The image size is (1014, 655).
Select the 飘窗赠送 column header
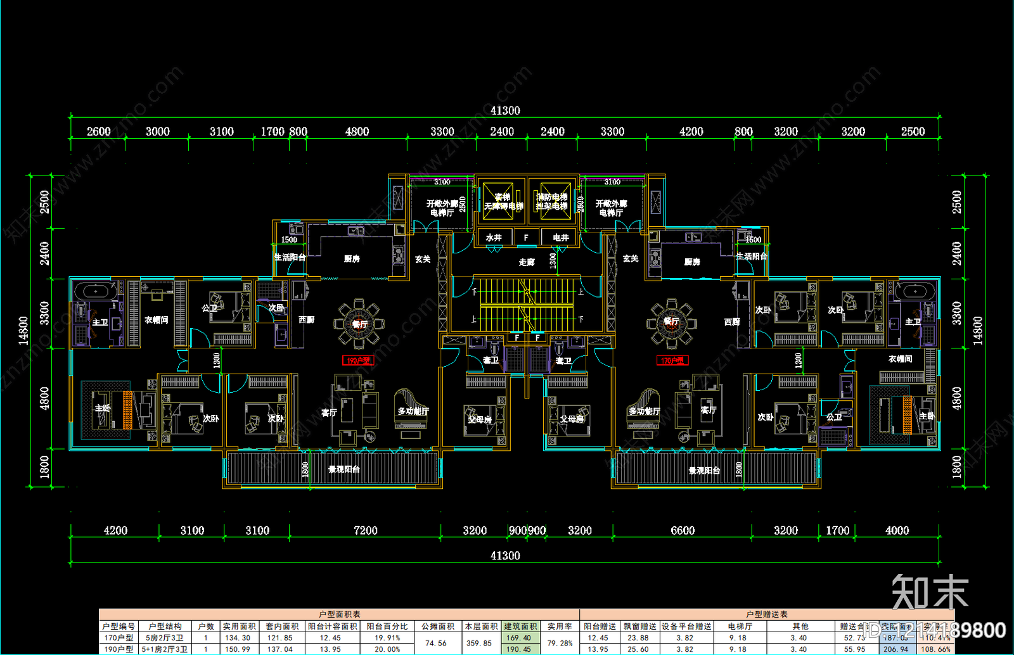[x=639, y=626]
